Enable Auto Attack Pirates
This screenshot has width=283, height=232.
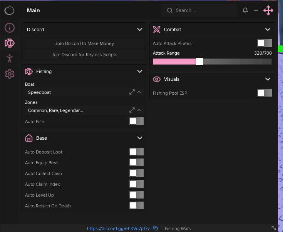coord(265,43)
